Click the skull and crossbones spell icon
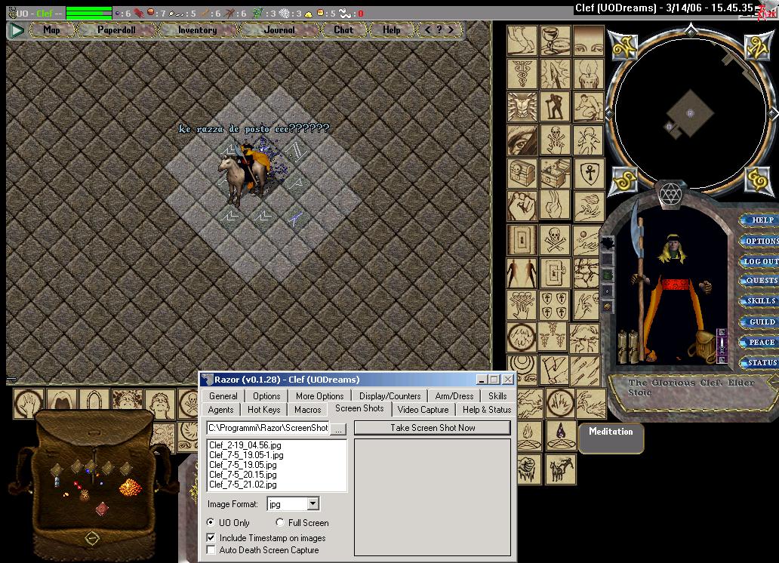 555,239
